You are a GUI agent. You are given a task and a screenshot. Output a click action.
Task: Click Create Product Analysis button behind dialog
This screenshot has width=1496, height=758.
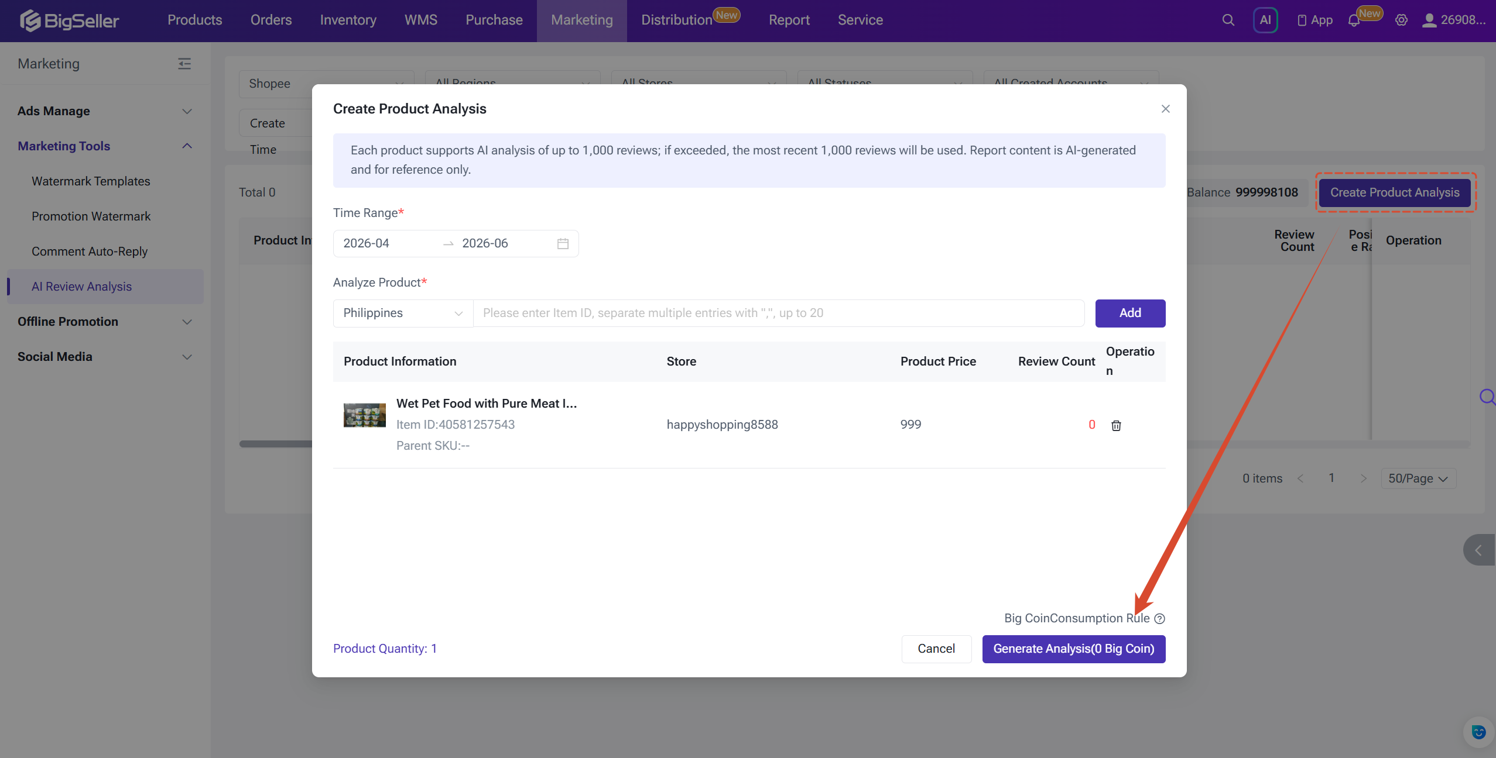(x=1395, y=192)
